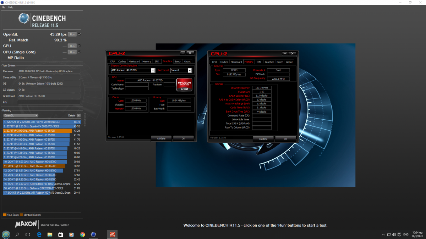Screen dimensions: 426x239
Task: Select ranking row 16 GeForce GTX 280M
Action: (42, 188)
